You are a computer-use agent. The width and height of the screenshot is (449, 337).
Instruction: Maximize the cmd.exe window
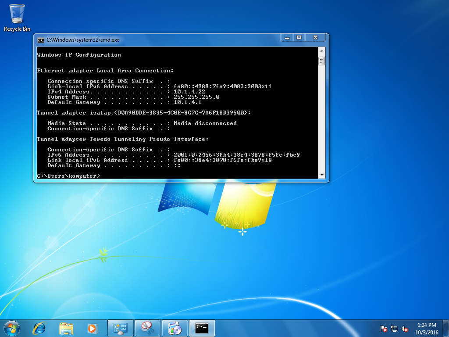click(299, 38)
